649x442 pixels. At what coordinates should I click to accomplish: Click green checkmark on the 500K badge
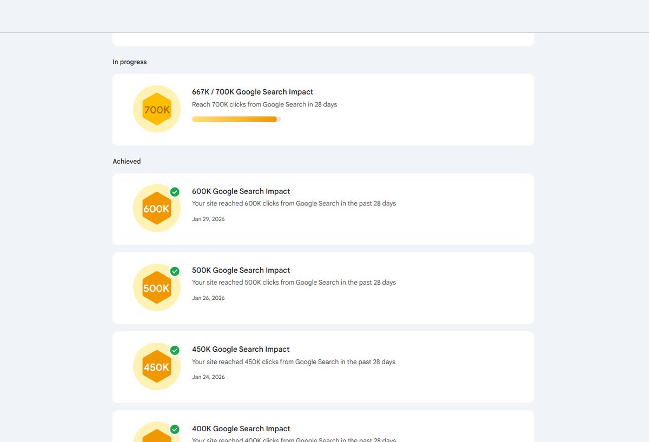175,271
